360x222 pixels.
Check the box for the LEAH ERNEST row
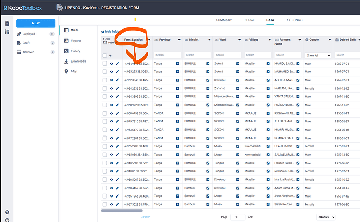105,147
